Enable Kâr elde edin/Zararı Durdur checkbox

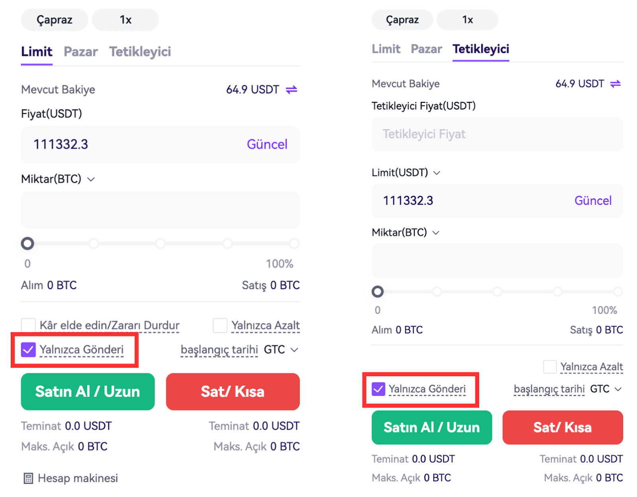pyautogui.click(x=28, y=325)
